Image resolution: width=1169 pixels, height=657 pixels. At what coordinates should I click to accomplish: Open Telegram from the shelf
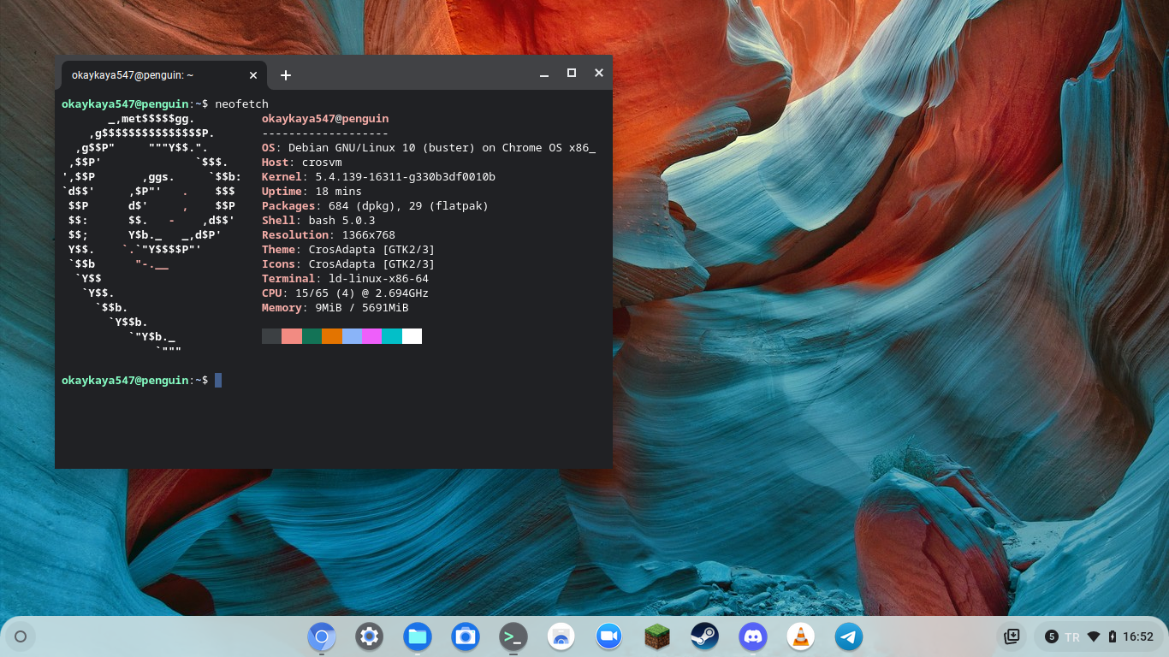(848, 636)
